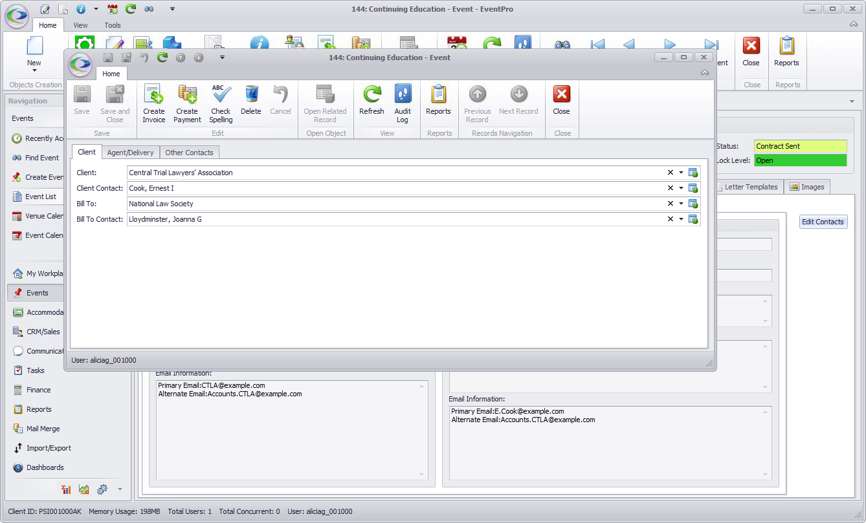Image resolution: width=866 pixels, height=523 pixels.
Task: Click the gear icon in navigation footer
Action: pyautogui.click(x=102, y=489)
